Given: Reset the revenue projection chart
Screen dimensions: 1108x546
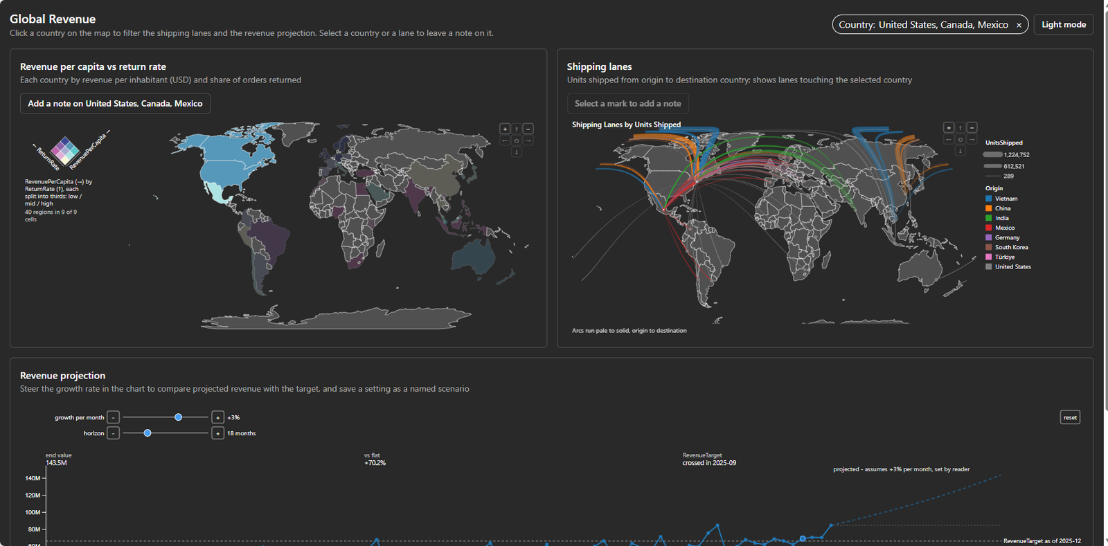Looking at the screenshot, I should tap(1070, 417).
